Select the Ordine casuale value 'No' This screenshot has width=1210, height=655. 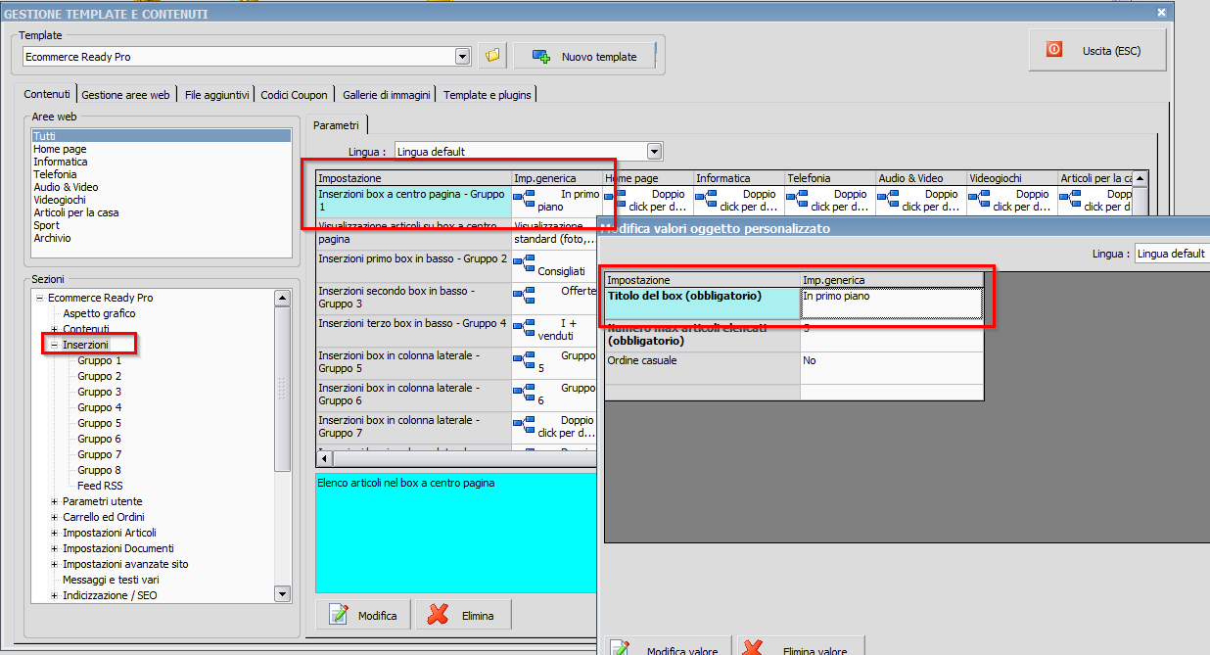(892, 368)
